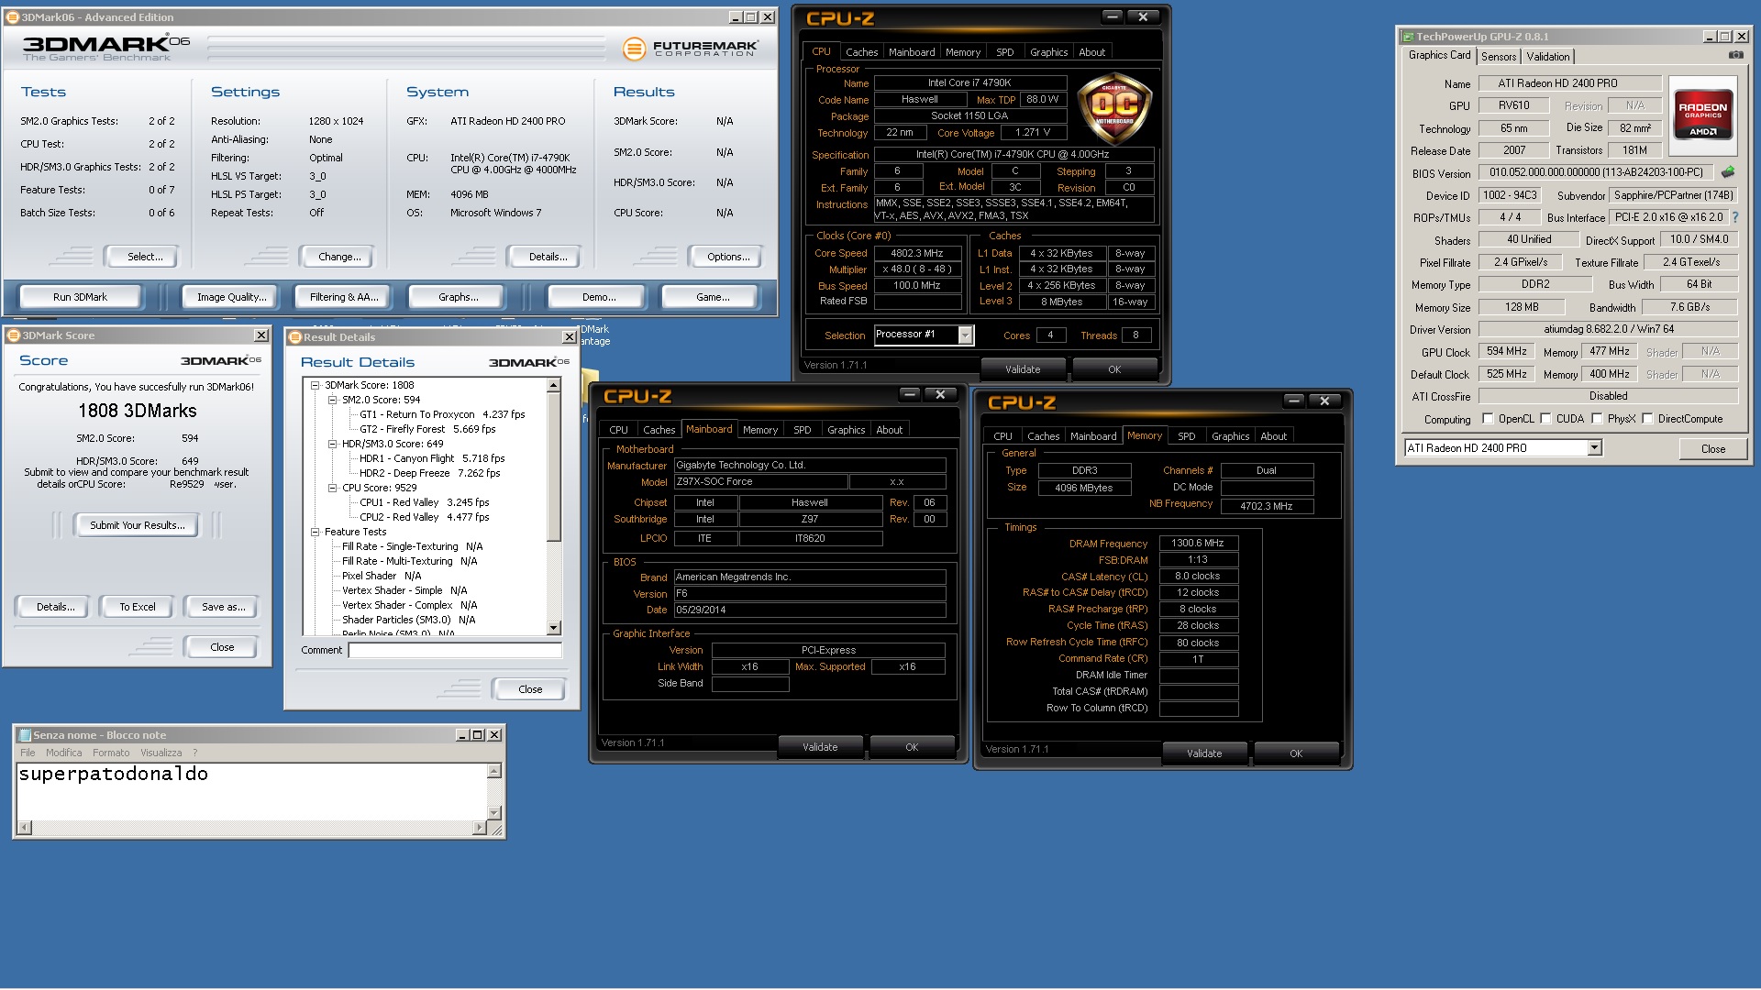Click the BIOS save chip icon in GPU-Z
The height and width of the screenshot is (990, 1761).
1728,172
